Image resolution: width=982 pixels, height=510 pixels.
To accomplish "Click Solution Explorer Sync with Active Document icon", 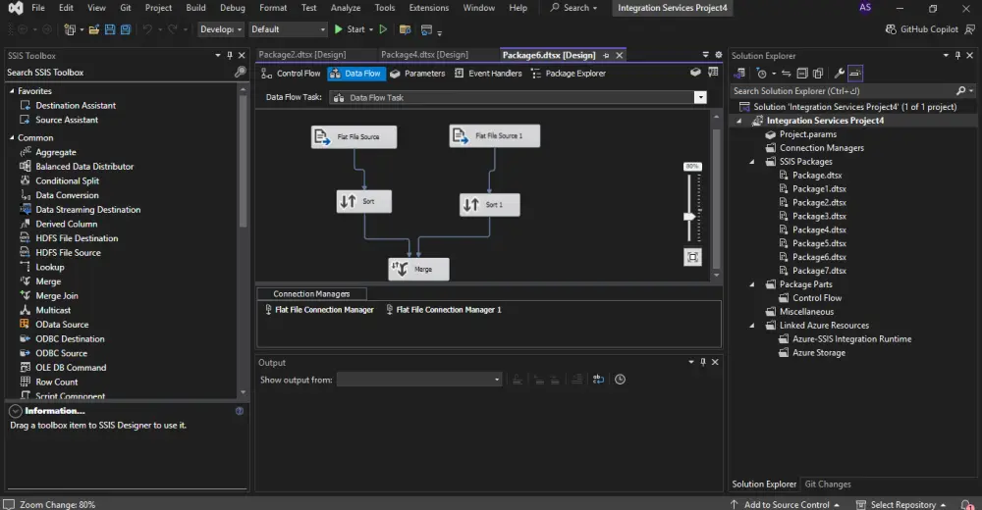I will click(786, 74).
